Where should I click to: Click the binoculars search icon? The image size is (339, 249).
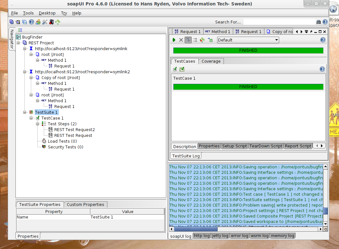tap(318, 22)
